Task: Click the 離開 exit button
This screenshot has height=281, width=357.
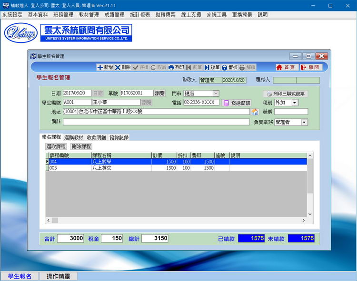Action: coord(311,67)
